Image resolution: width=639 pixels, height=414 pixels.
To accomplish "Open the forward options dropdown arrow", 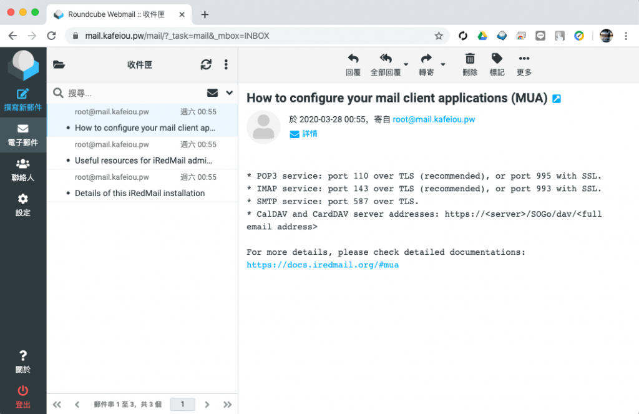I will [x=443, y=64].
